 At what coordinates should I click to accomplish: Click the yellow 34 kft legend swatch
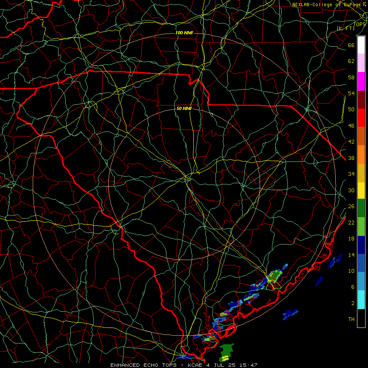[x=361, y=191]
